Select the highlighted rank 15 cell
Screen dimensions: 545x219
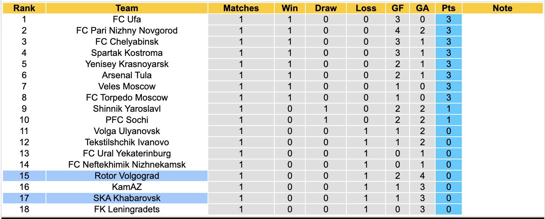point(24,176)
